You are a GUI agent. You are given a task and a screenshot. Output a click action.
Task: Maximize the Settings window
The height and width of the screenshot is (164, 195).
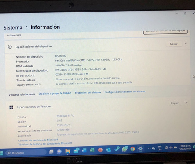(x=185, y=14)
